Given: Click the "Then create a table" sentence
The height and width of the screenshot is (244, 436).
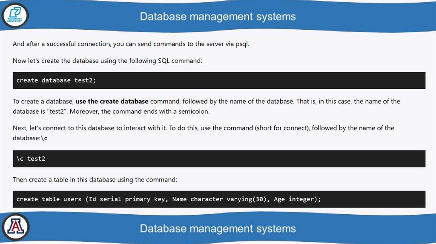Looking at the screenshot, I should 95,180.
